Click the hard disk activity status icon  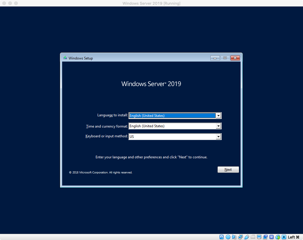click(x=222, y=237)
